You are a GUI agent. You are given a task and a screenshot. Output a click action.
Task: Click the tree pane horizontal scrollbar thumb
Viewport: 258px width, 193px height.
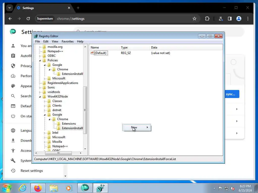tap(58, 153)
